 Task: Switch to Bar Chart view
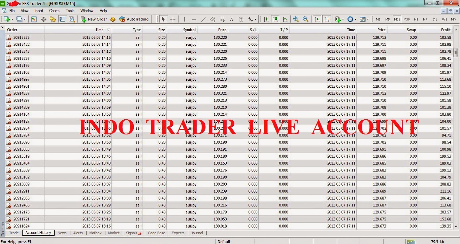[x=266, y=19]
